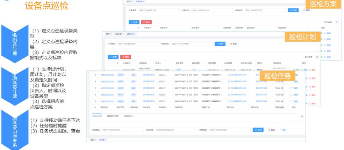Close the 首页 tab in 巡检方案 window

(x=132, y=1)
